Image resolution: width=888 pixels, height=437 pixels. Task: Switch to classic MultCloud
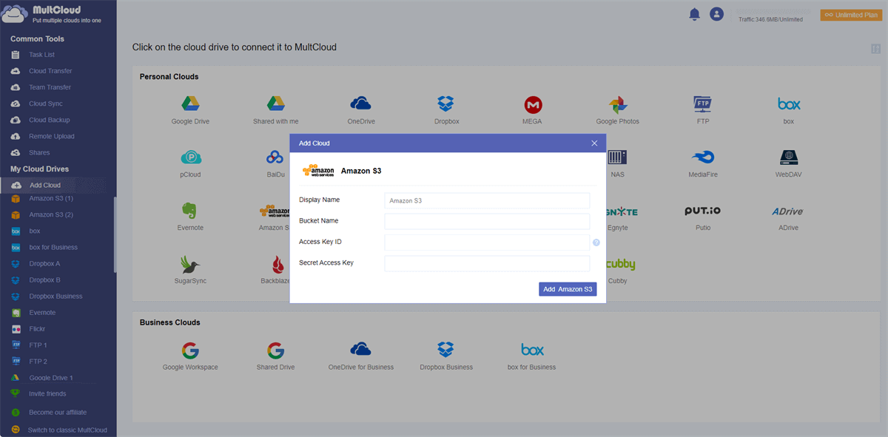click(x=67, y=430)
